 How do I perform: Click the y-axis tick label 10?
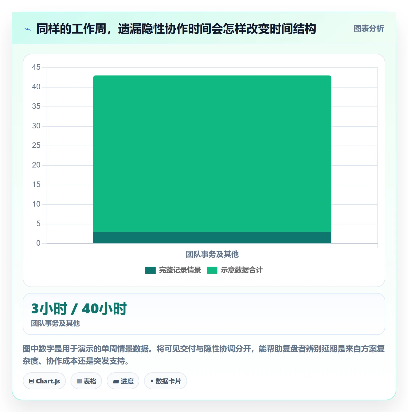(36, 204)
